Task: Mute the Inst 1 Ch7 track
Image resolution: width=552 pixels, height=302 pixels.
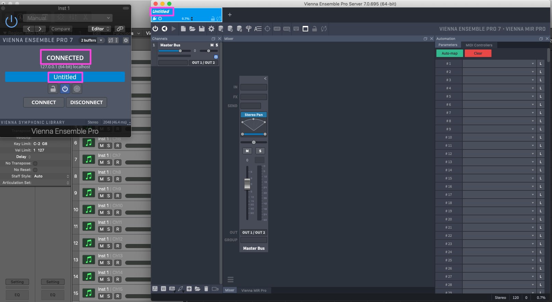Action: [102, 162]
